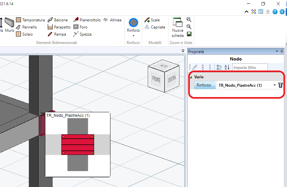Activate the Foro opening tool
This screenshot has width=287, height=187.
tap(80, 27)
